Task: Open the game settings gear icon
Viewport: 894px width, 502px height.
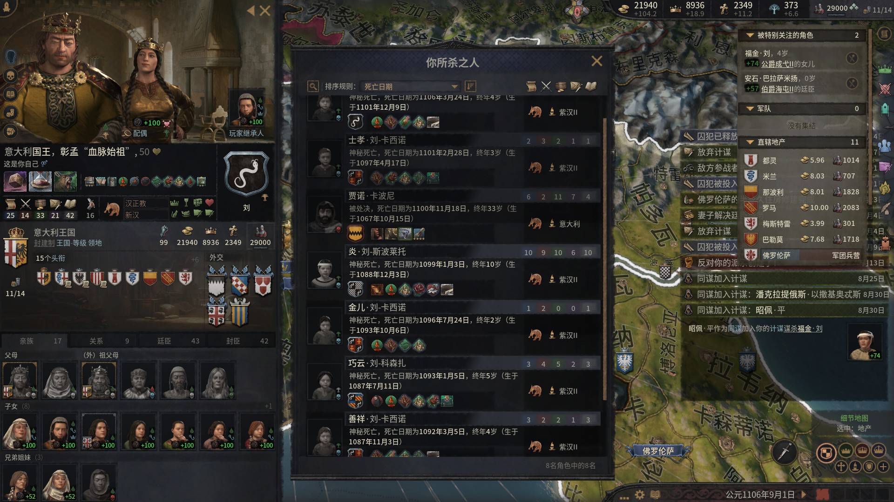Action: point(640,495)
